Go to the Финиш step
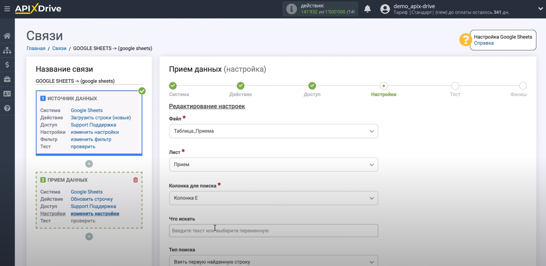 click(x=523, y=86)
